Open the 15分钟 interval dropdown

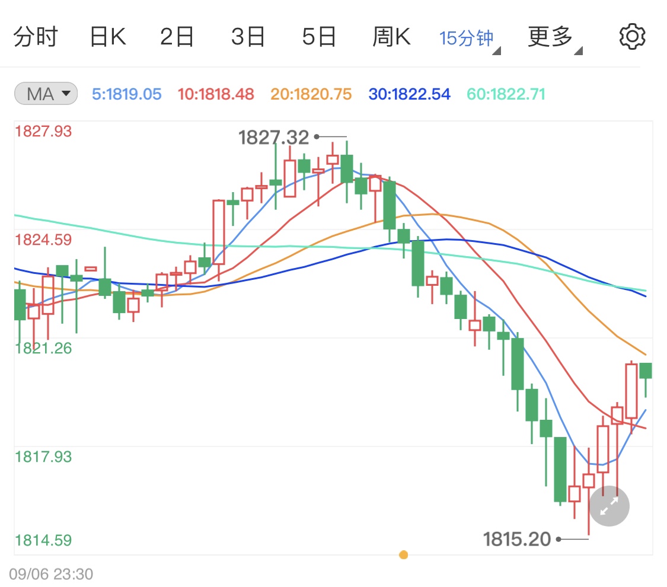(x=470, y=39)
